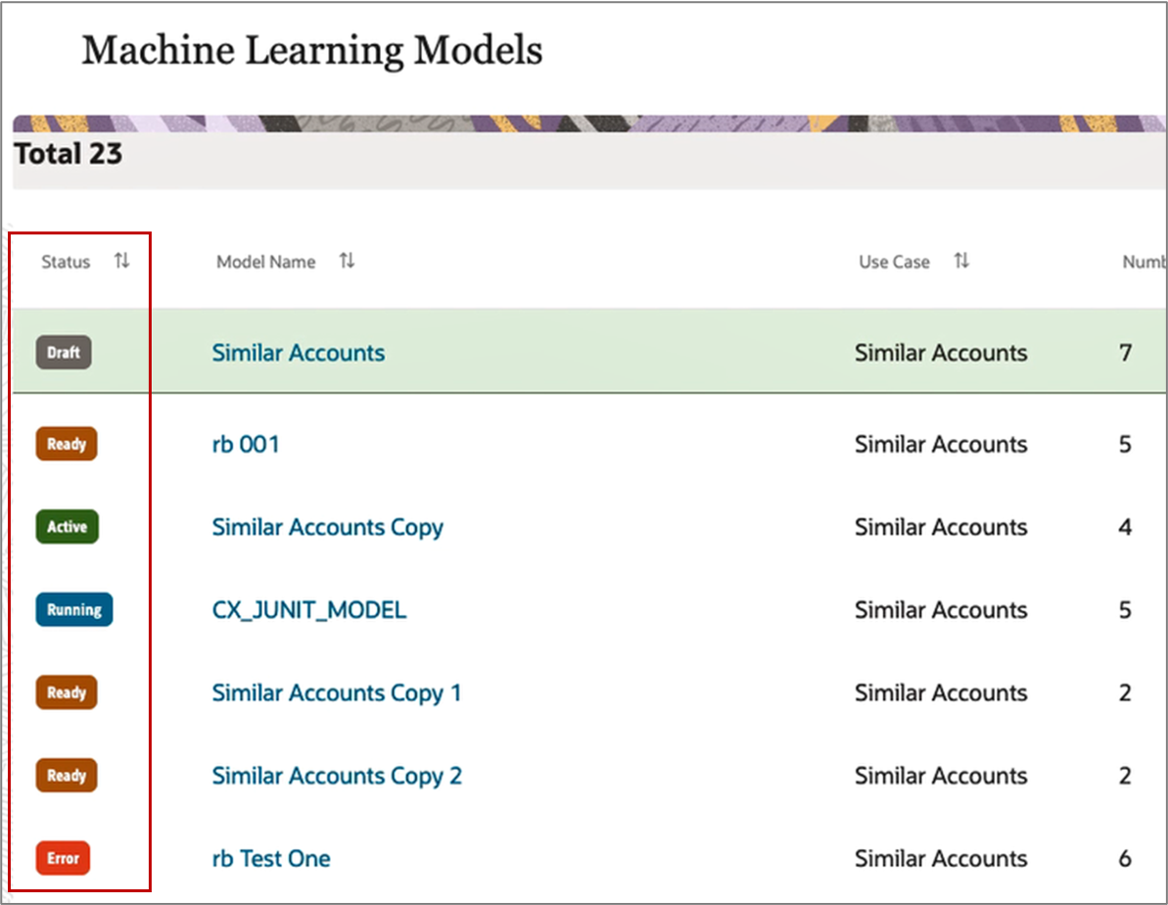Click the Use Case column header
The height and width of the screenshot is (905, 1168).
(x=894, y=262)
